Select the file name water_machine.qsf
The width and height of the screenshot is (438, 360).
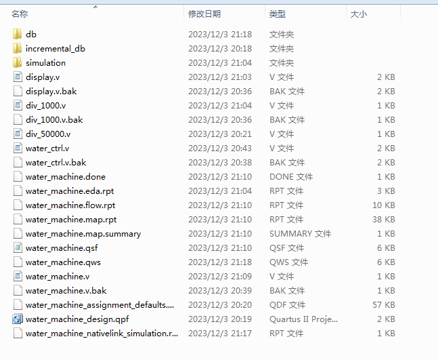point(62,248)
